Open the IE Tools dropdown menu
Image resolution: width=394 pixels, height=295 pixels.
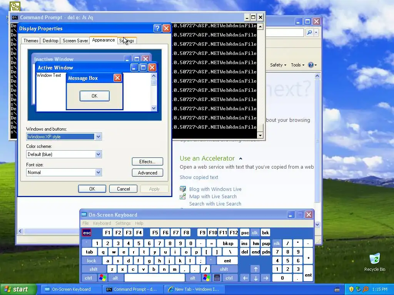tap(297, 65)
